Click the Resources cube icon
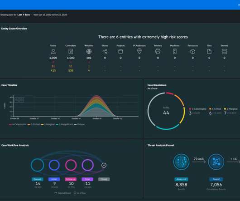This screenshot has width=240, height=201. point(193,51)
